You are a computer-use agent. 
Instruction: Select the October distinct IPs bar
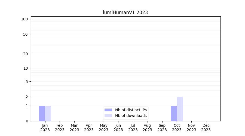174,113
